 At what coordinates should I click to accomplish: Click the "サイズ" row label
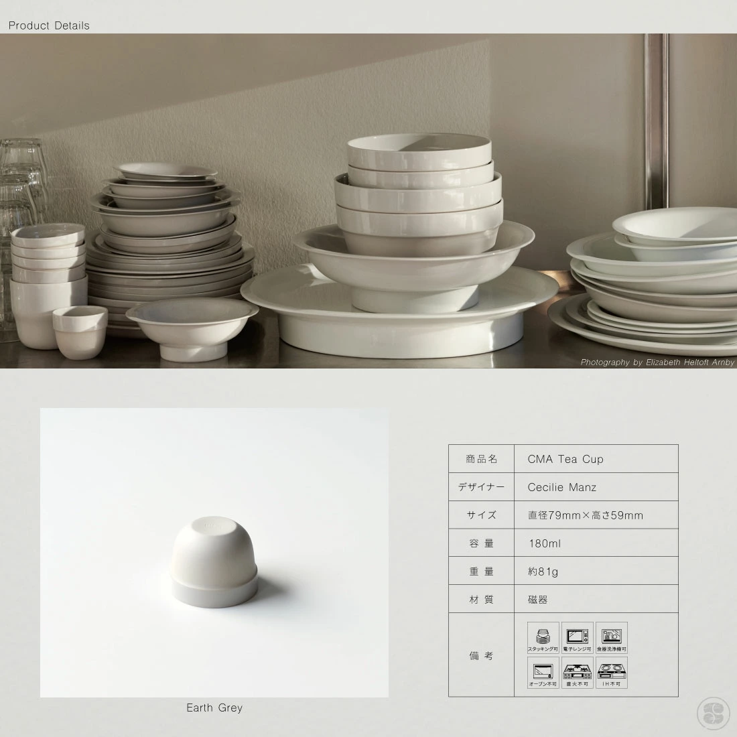pyautogui.click(x=482, y=515)
